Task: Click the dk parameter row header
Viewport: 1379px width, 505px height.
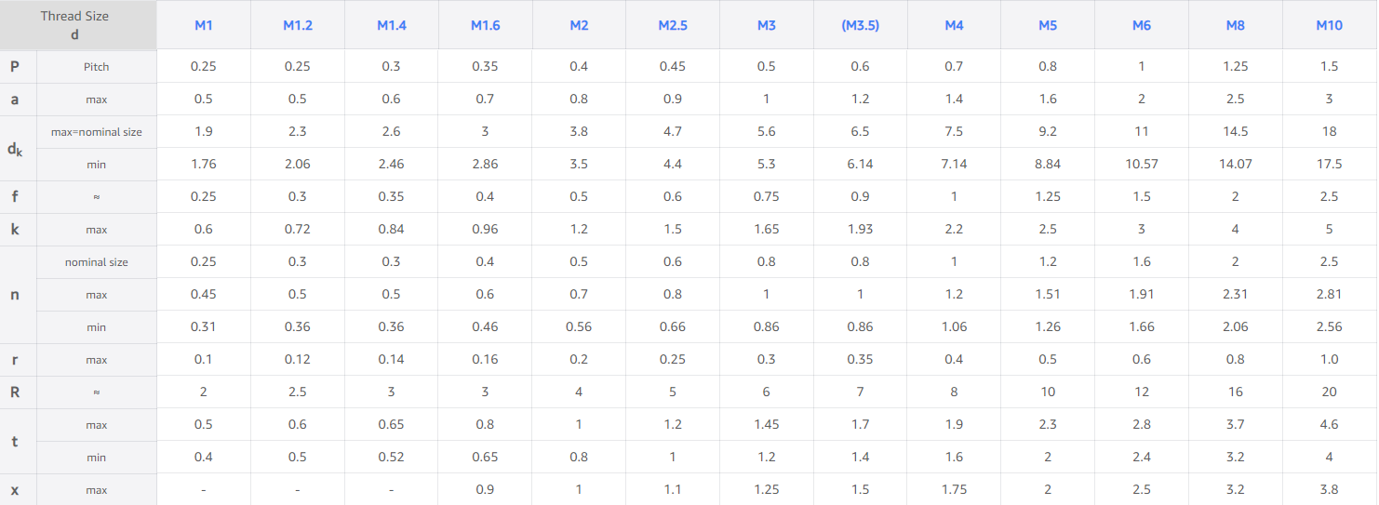Action: pos(15,148)
